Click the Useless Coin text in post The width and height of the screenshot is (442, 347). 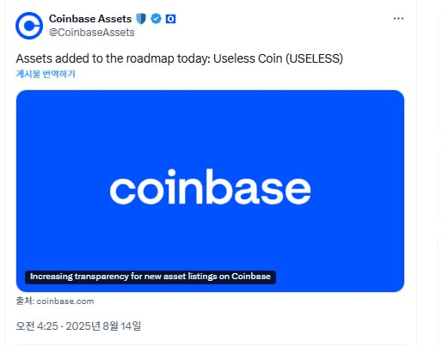[248, 58]
